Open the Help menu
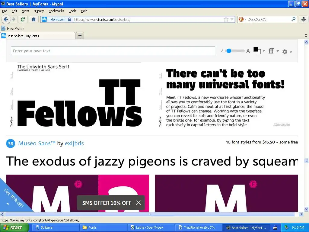The width and height of the screenshot is (309, 232). coord(84,11)
